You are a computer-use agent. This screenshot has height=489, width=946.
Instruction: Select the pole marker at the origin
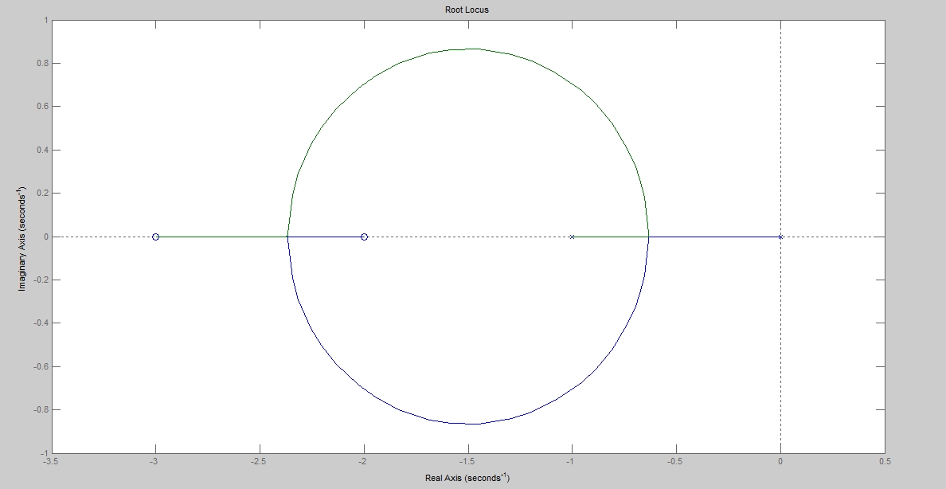pos(780,237)
